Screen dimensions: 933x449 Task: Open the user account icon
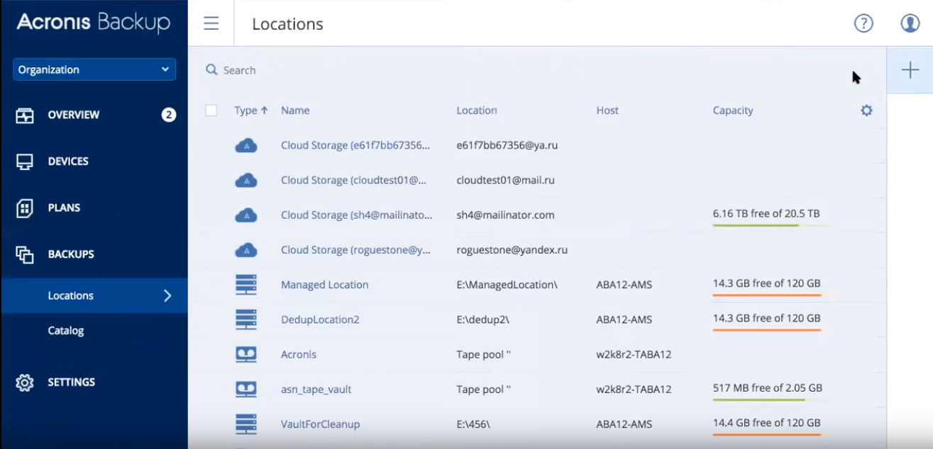pyautogui.click(x=910, y=23)
